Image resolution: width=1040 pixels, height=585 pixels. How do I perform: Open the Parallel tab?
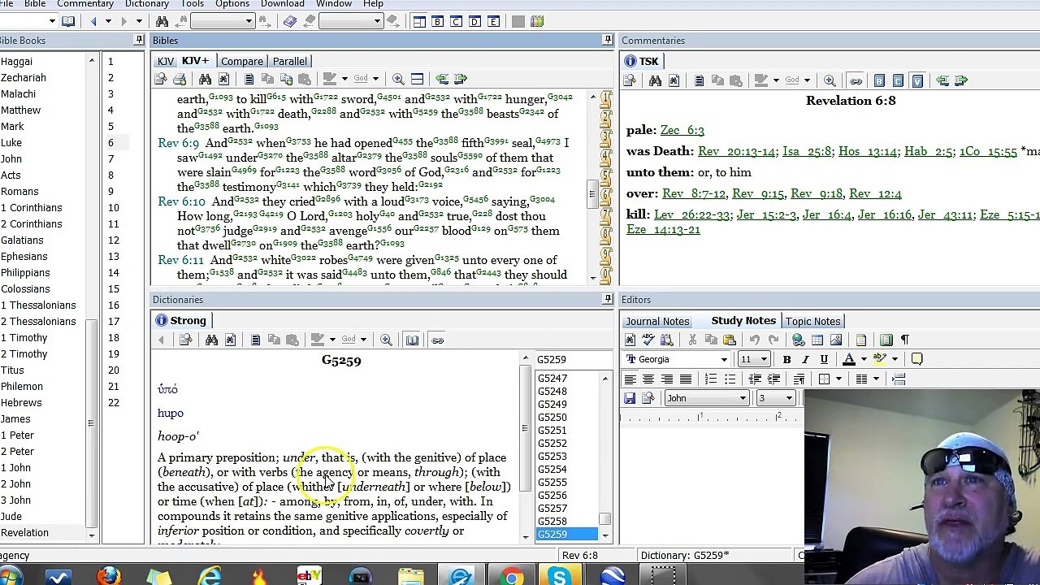[x=290, y=61]
